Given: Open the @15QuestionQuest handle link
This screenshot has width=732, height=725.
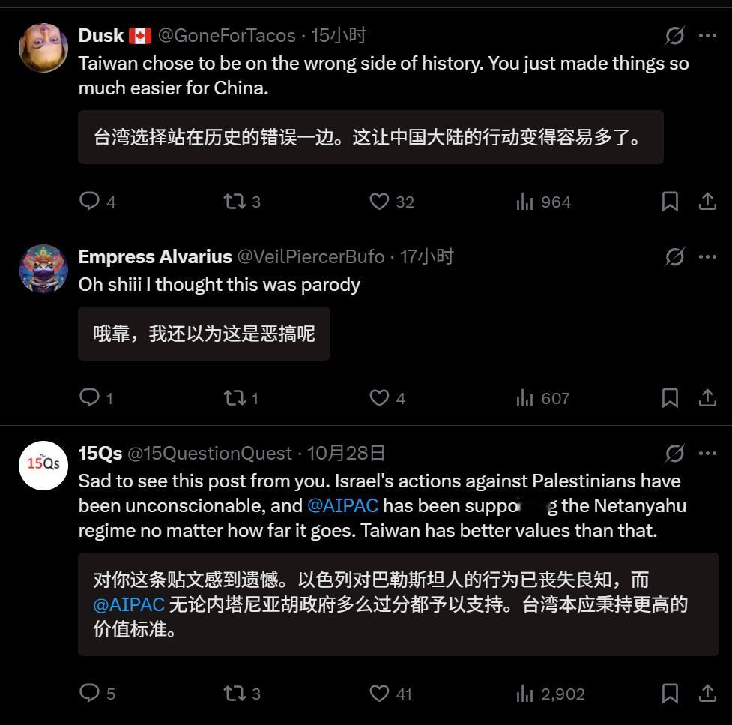Looking at the screenshot, I should pyautogui.click(x=210, y=453).
